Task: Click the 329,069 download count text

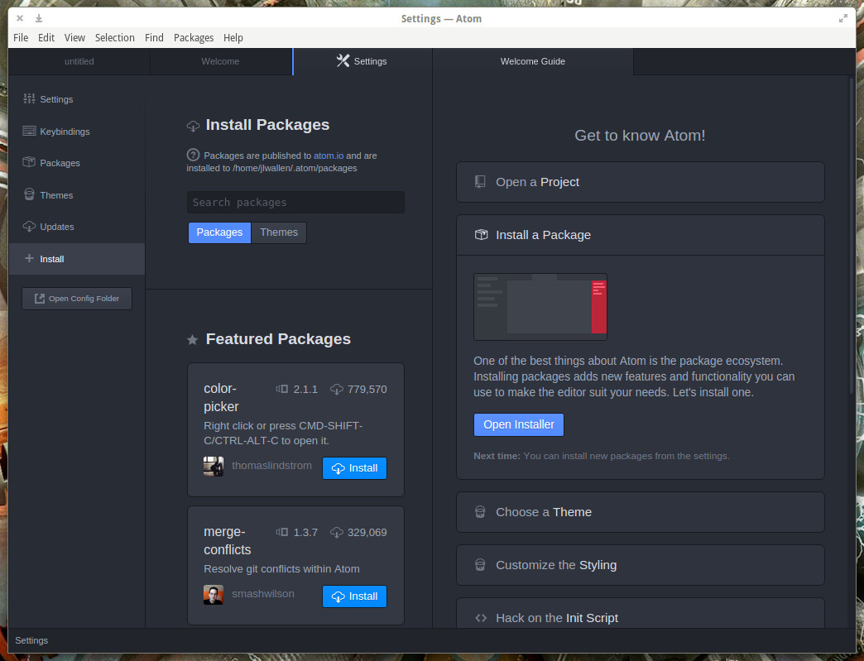Action: [367, 533]
